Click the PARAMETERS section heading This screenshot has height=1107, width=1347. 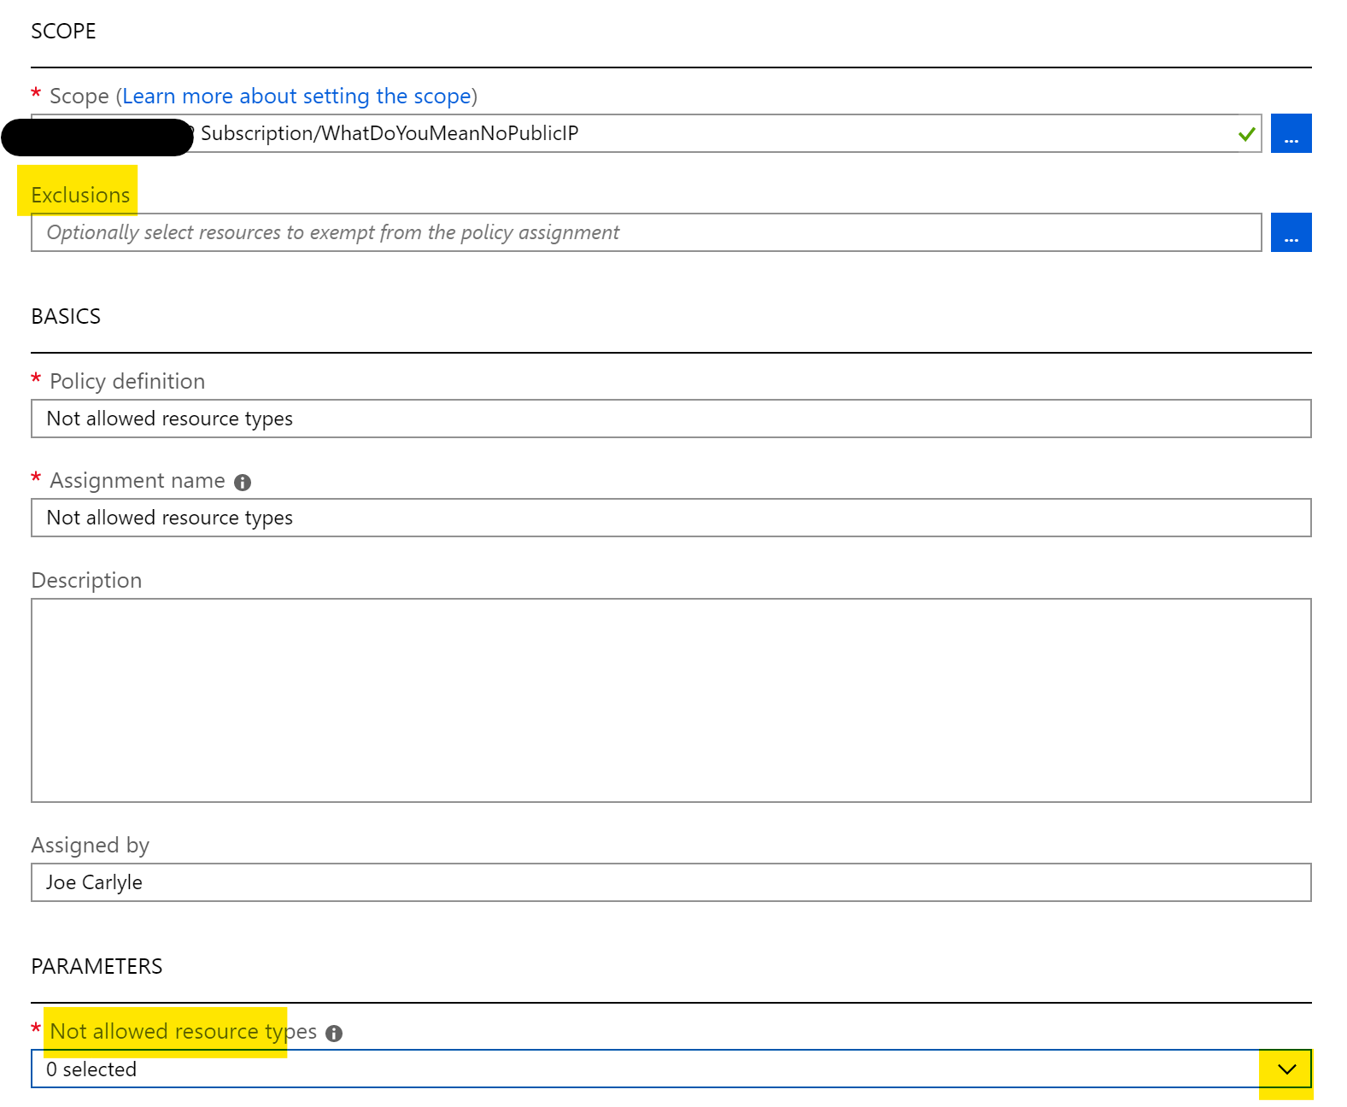click(x=97, y=966)
